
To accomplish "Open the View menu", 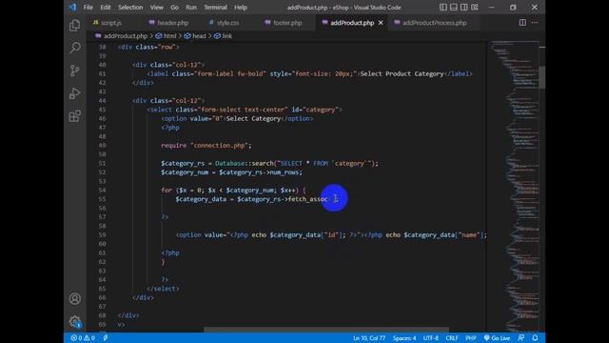I will [156, 8].
